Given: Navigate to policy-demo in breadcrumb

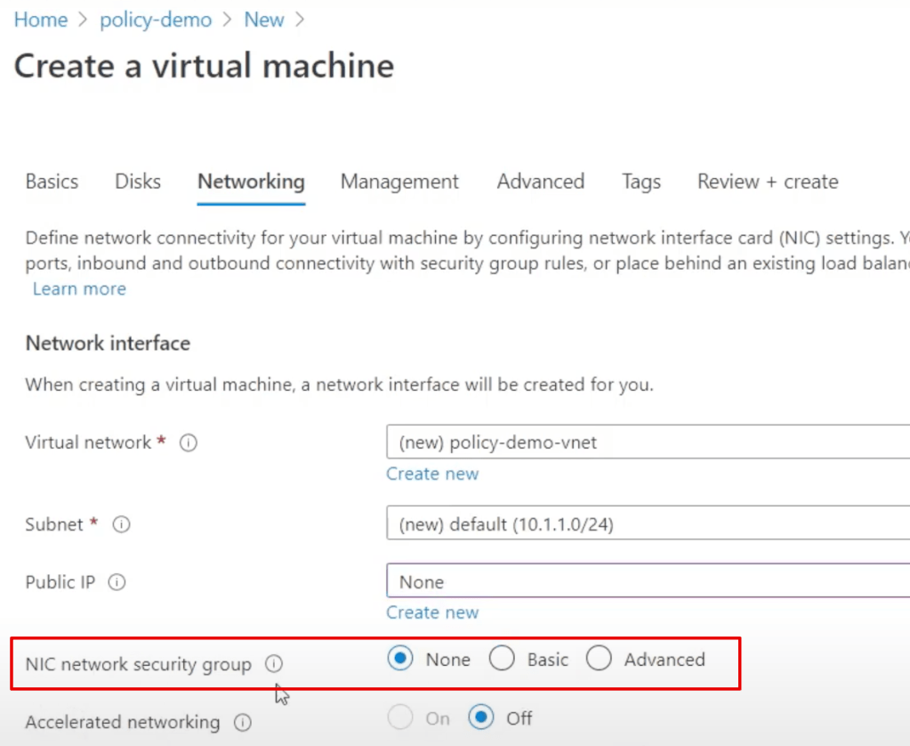Looking at the screenshot, I should (156, 20).
